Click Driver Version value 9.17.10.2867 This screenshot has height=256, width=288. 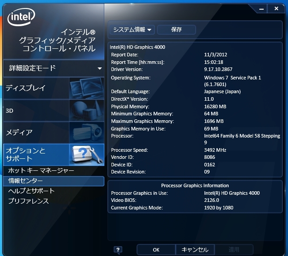[x=218, y=69]
